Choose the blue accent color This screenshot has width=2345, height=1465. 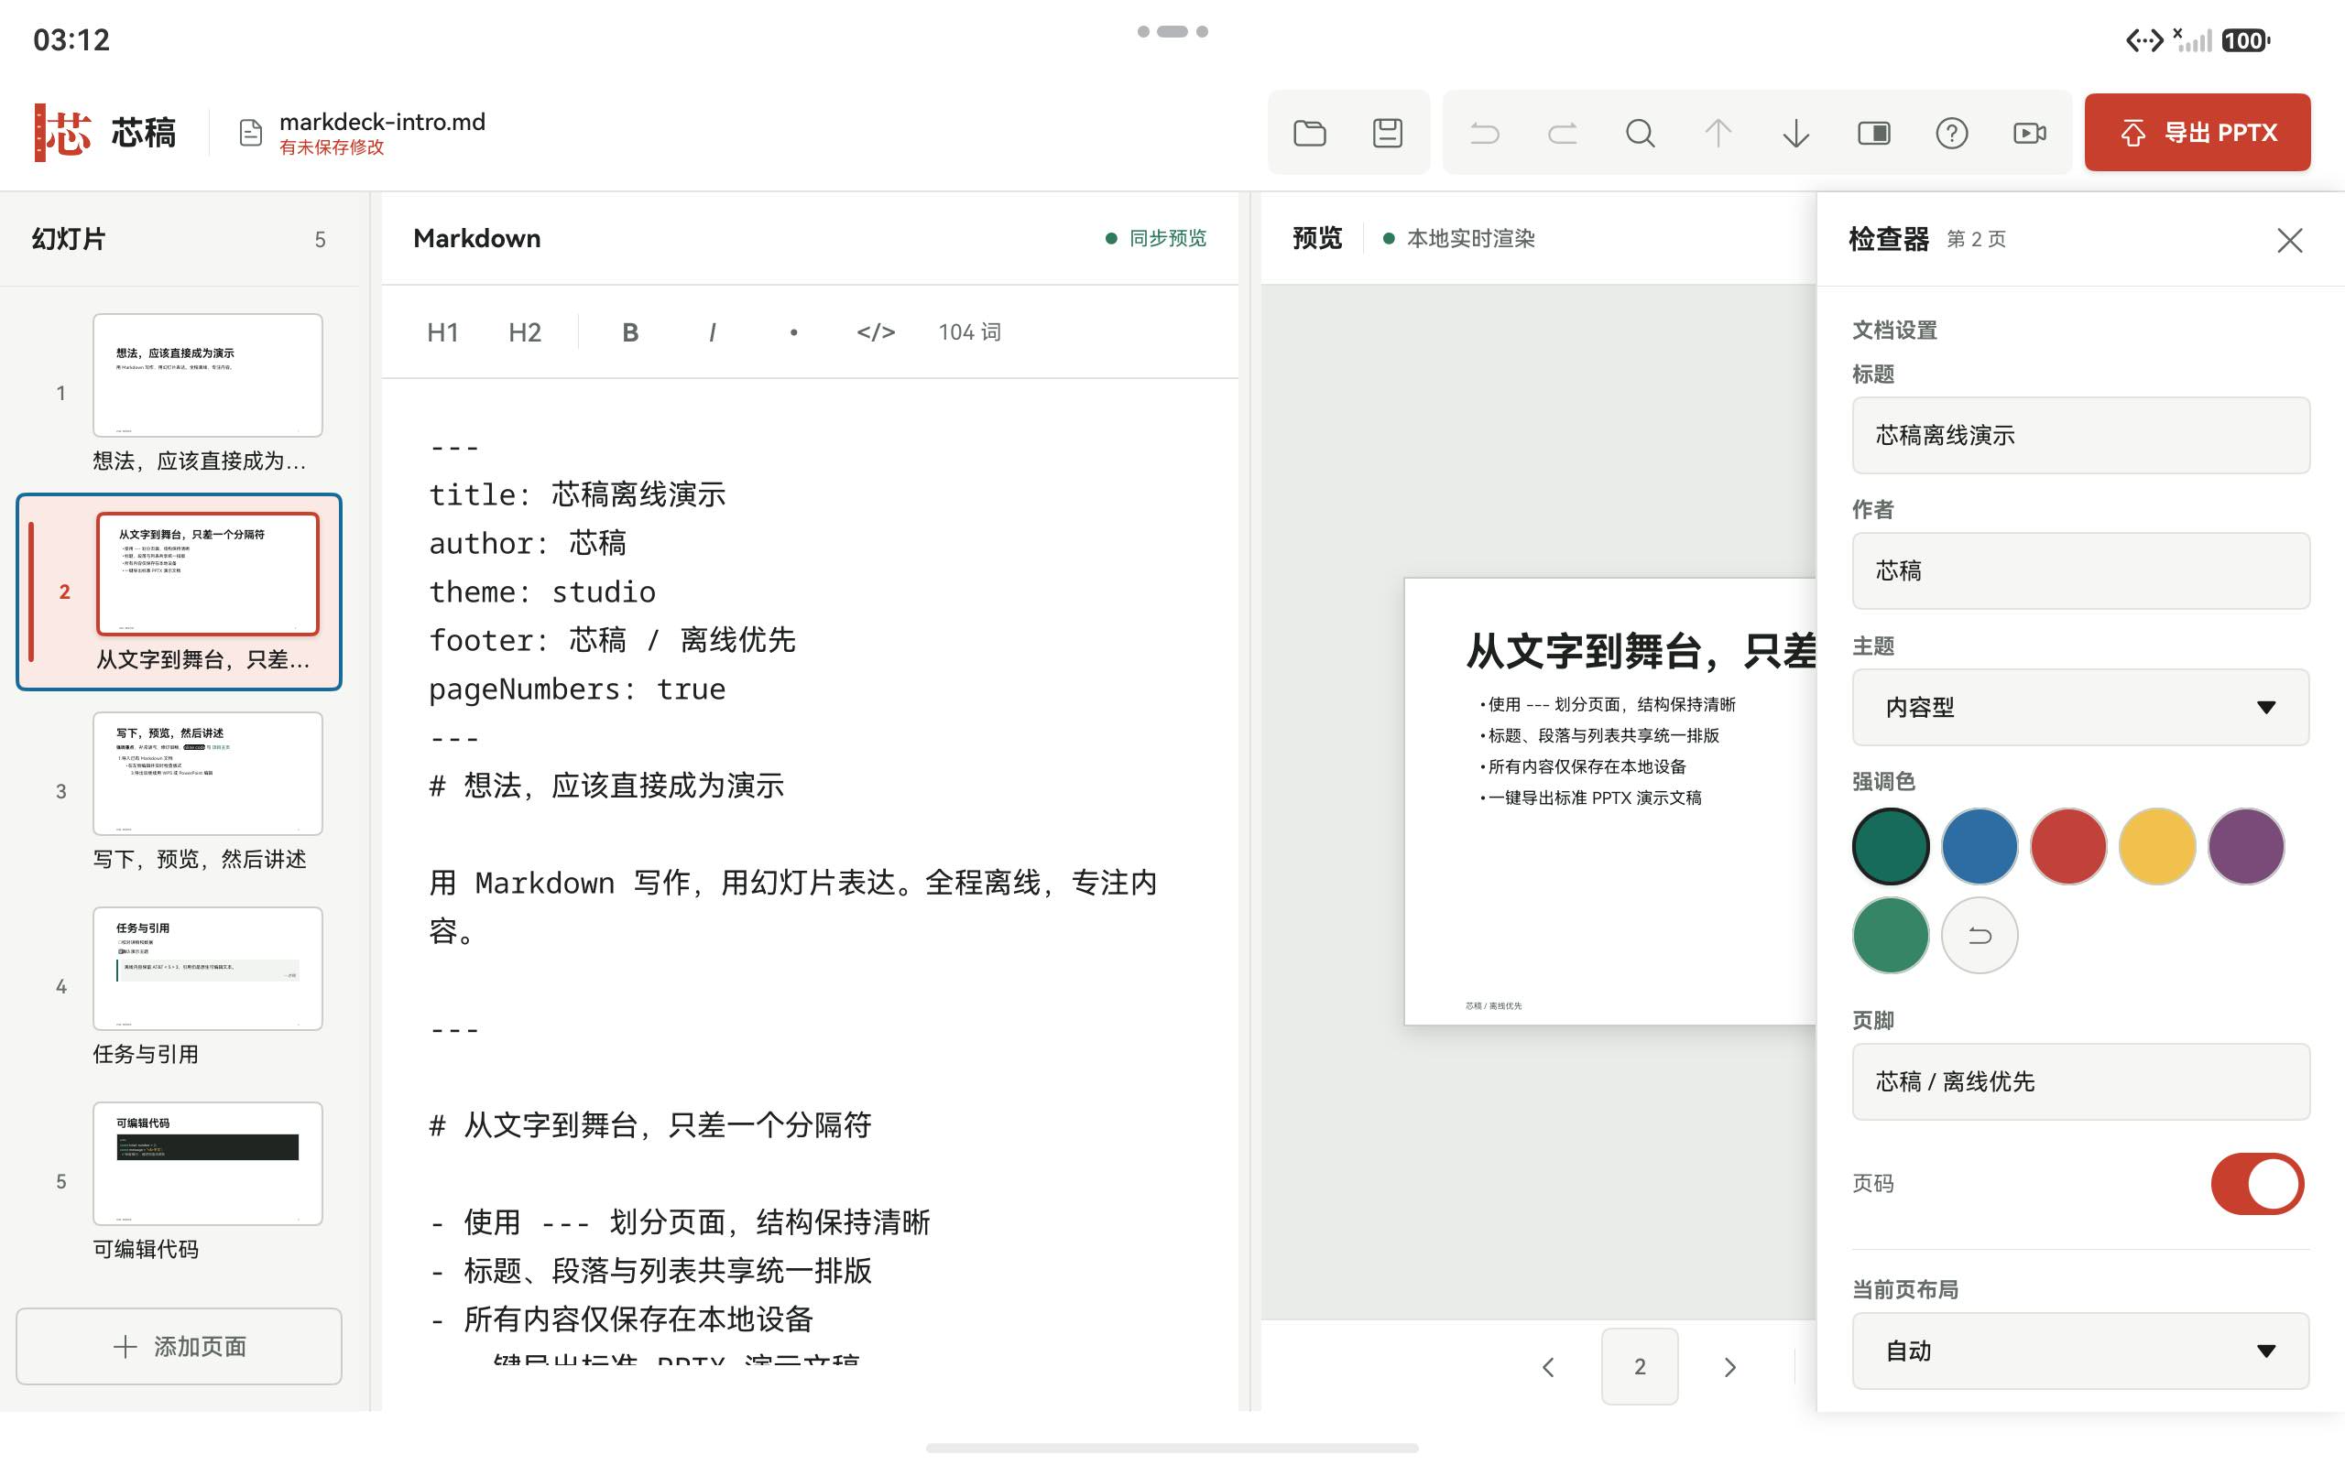click(x=1980, y=846)
